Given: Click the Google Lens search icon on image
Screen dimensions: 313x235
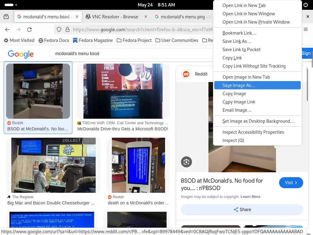Looking at the screenshot, I should [186, 162].
